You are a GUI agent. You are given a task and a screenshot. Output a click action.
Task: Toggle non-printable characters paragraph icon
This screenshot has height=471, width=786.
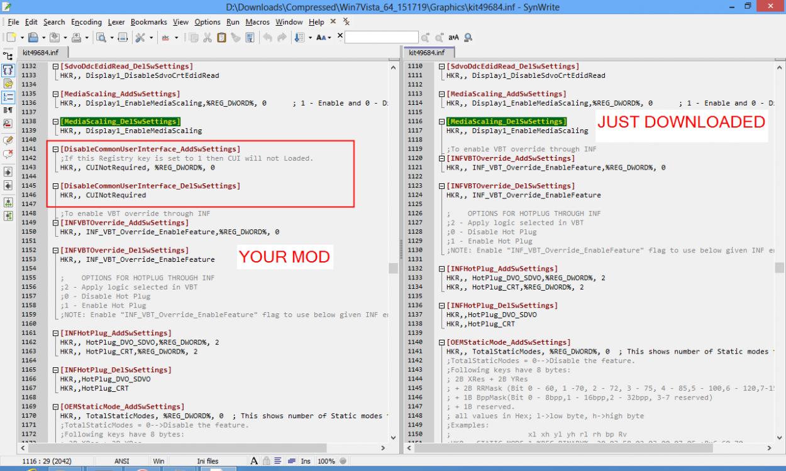click(8, 111)
